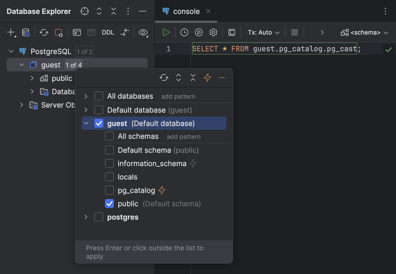Screen dimensions: 396x274
Task: Execute the SQL query with the green run icon
Action: coord(166,32)
